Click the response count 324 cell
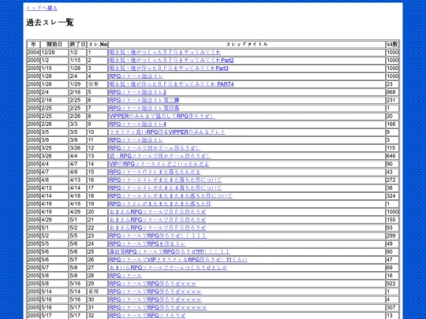The image size is (426, 319). 392,196
